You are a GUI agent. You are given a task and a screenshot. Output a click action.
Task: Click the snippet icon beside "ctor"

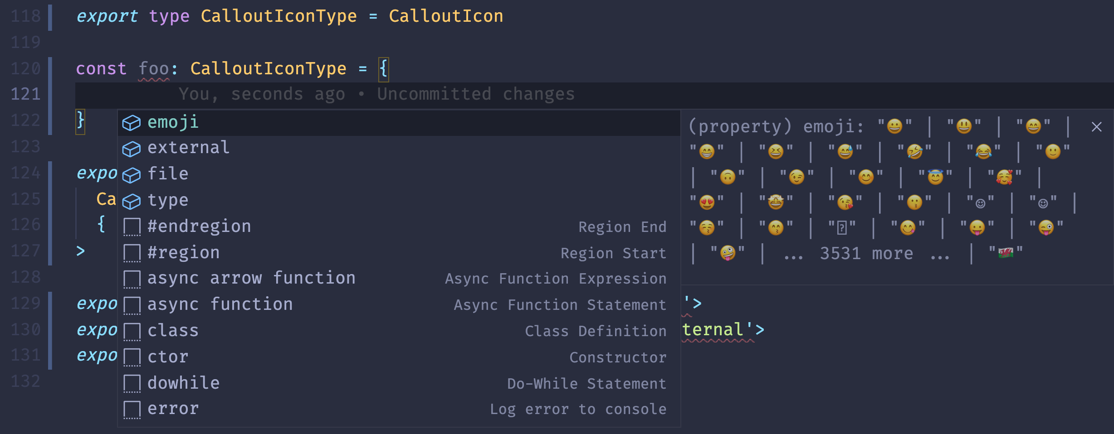133,357
